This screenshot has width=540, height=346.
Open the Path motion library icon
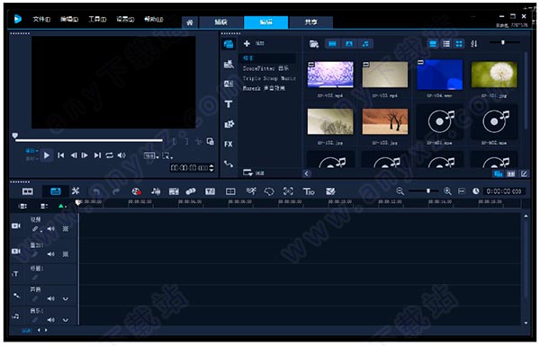click(229, 164)
